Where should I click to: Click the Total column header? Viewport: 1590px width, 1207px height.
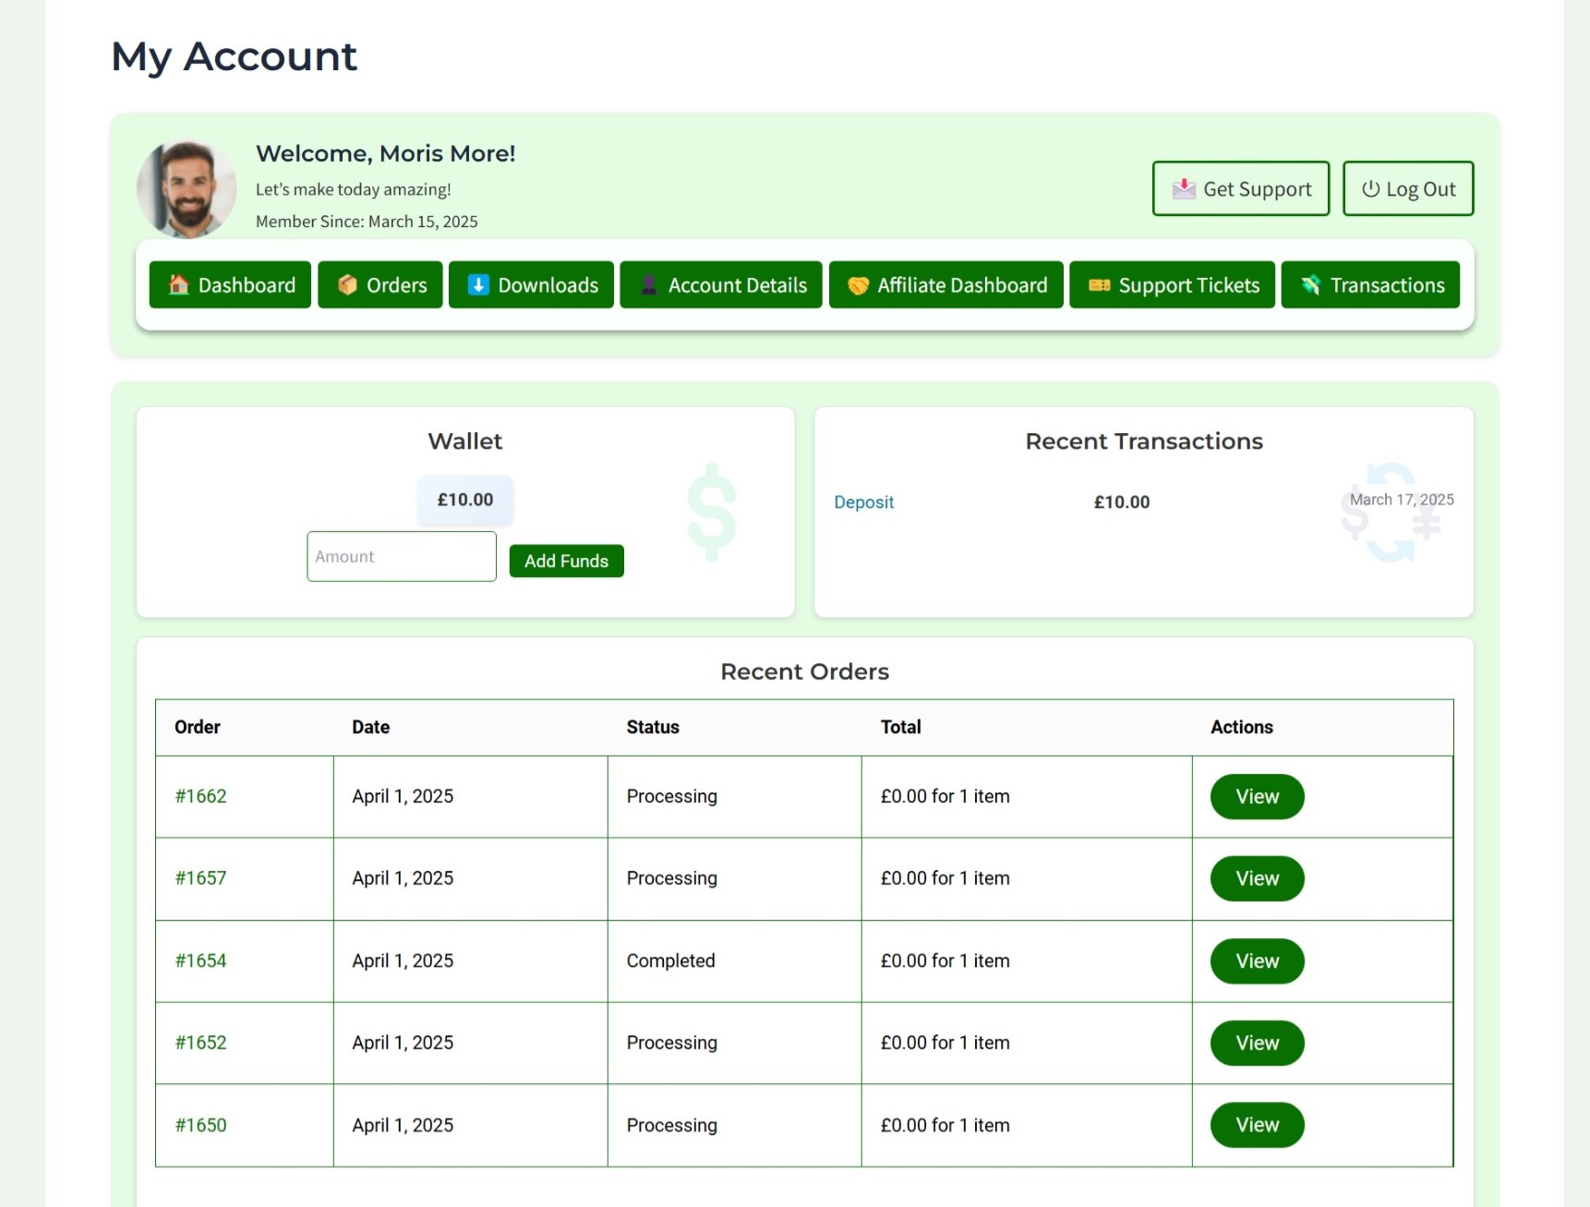(x=900, y=727)
